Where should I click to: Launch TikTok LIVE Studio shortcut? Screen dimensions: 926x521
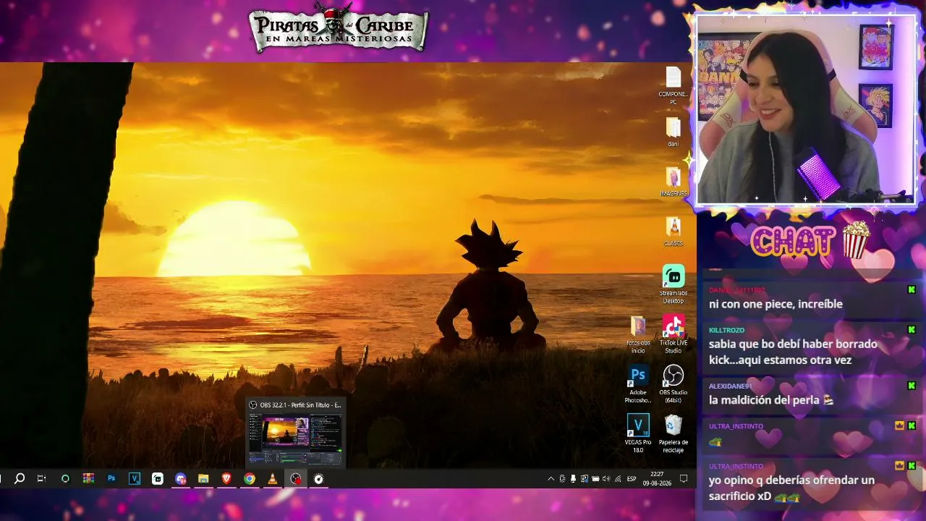click(673, 334)
